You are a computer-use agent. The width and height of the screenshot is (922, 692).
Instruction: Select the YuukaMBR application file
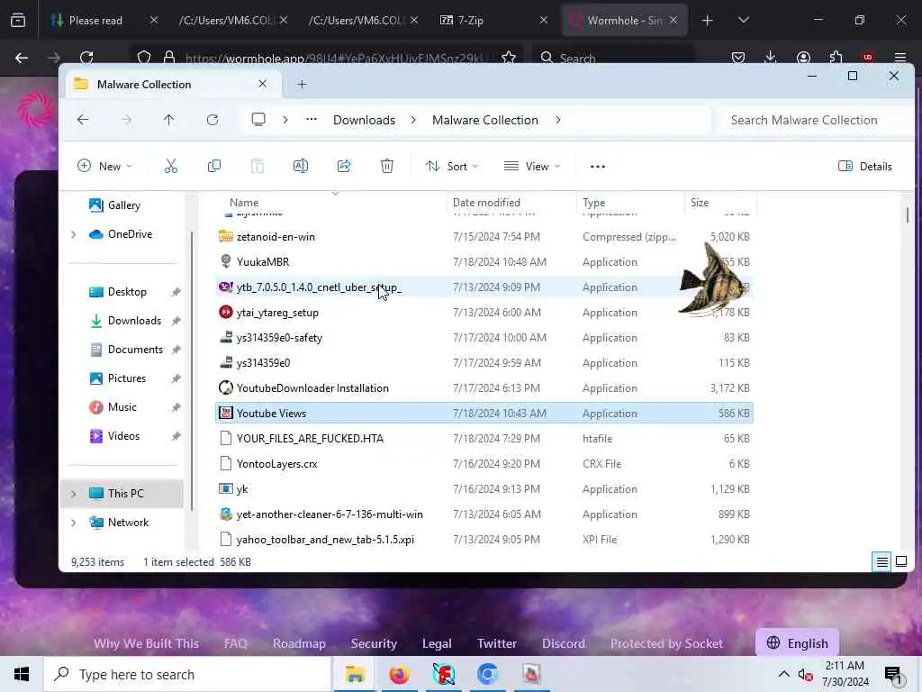point(484,262)
